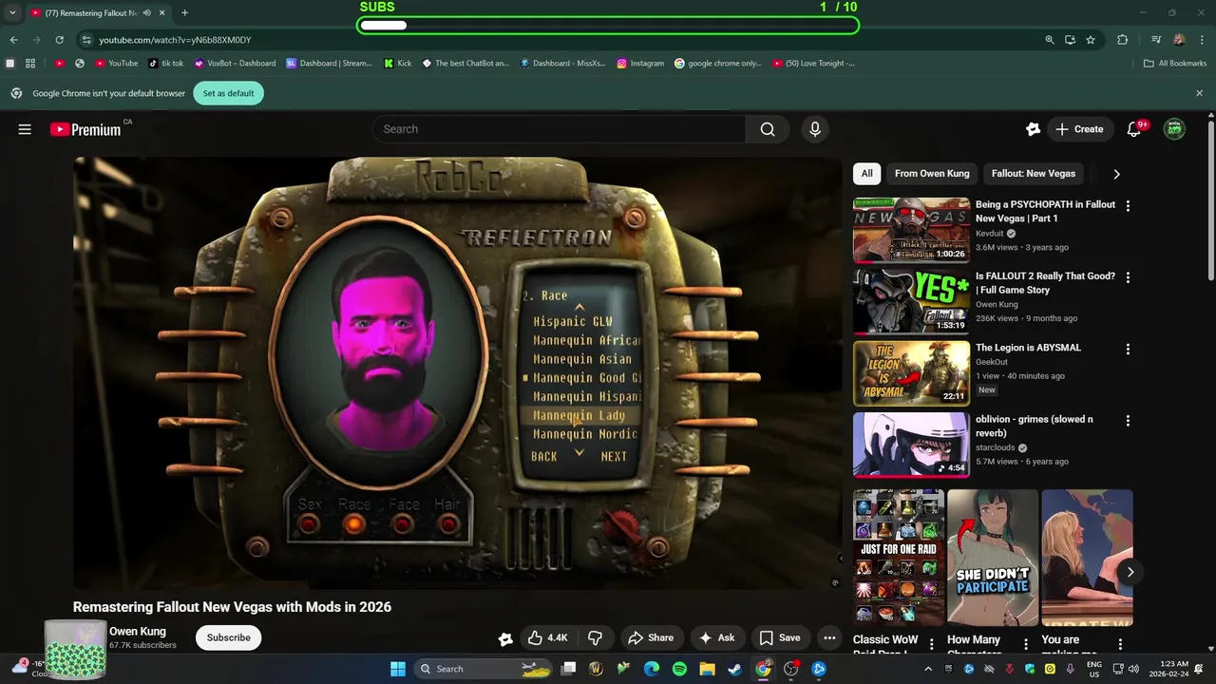Image resolution: width=1216 pixels, height=684 pixels.
Task: Open the Windows Start menu
Action: tap(398, 669)
